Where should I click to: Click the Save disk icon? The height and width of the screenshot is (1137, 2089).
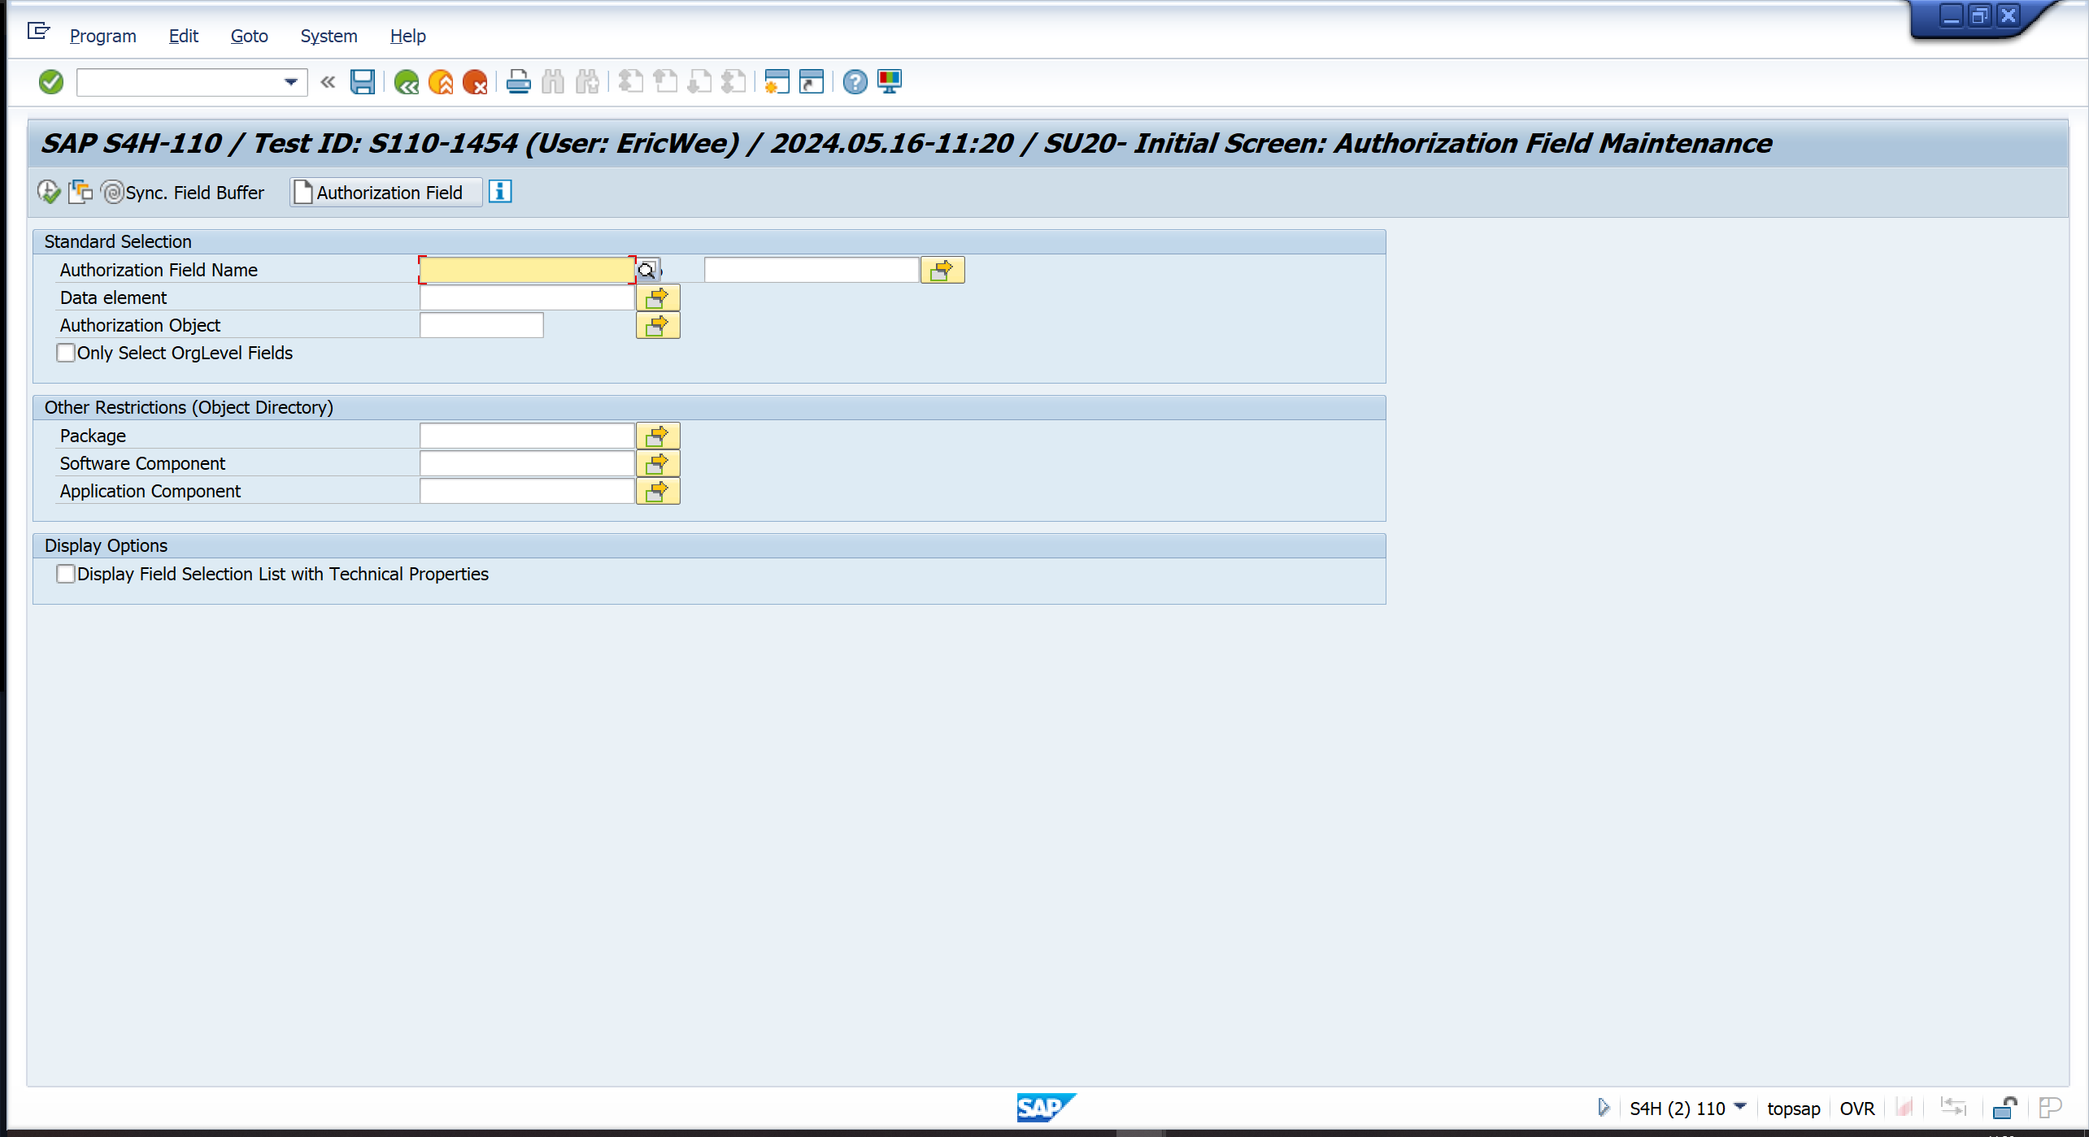click(362, 81)
